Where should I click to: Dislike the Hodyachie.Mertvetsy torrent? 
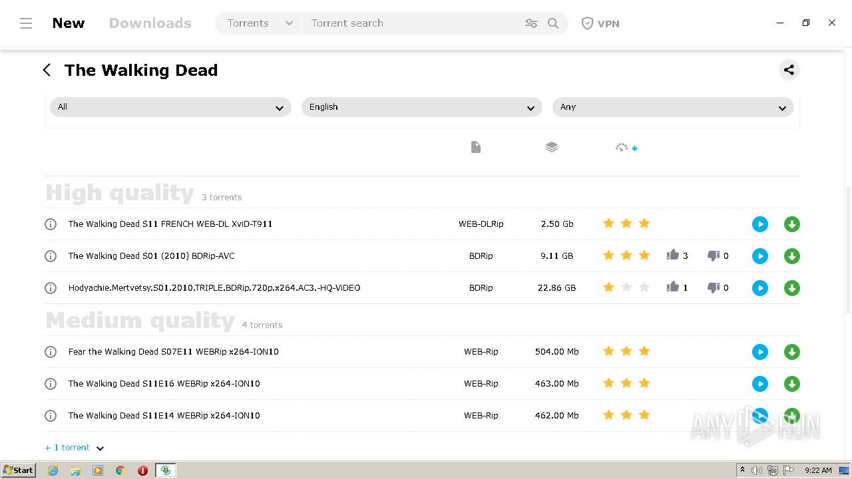coord(714,288)
